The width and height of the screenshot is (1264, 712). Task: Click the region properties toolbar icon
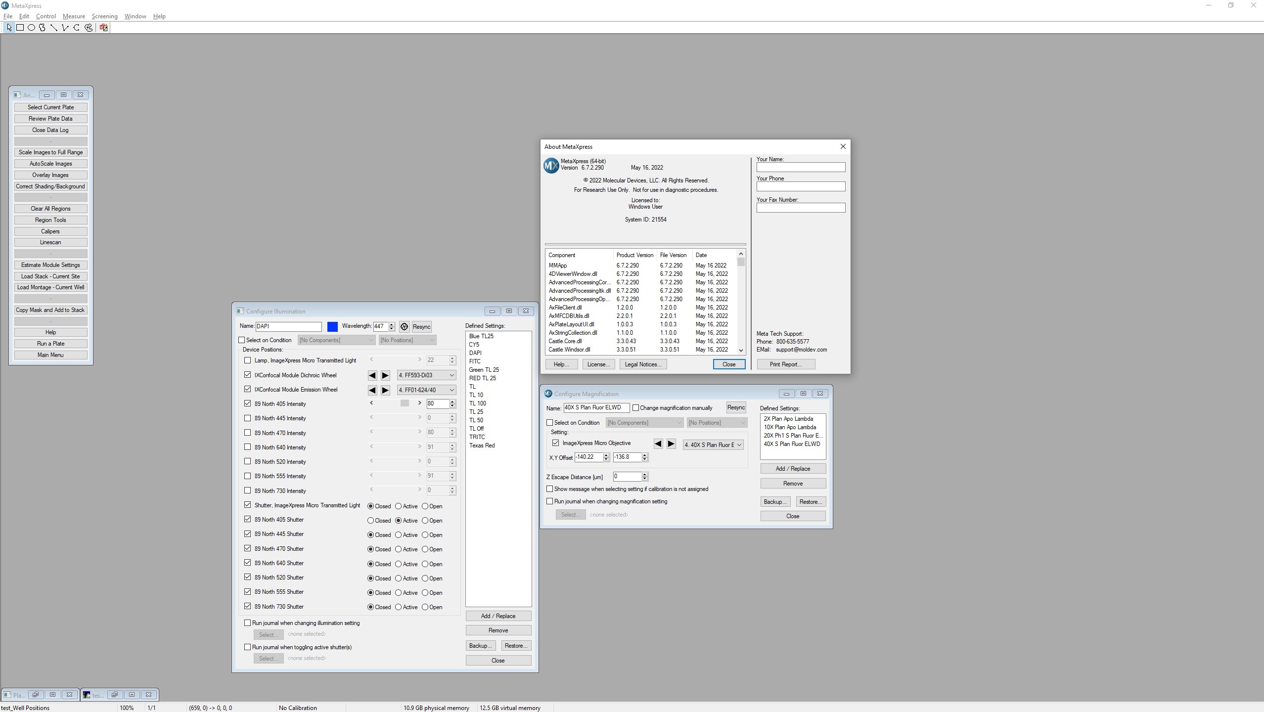pyautogui.click(x=103, y=28)
